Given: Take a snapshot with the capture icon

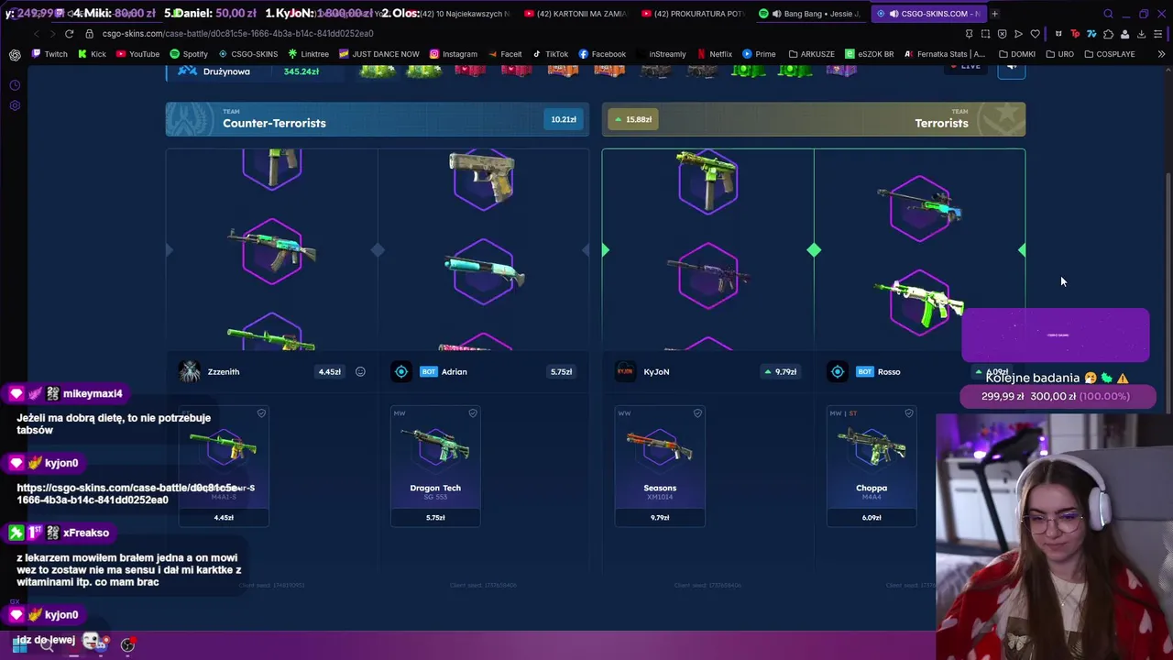Looking at the screenshot, I should click(985, 34).
